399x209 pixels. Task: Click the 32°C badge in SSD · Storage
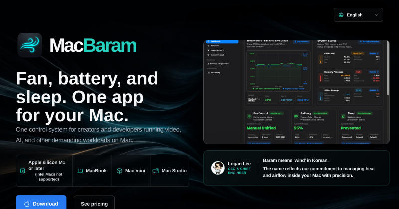click(x=358, y=90)
